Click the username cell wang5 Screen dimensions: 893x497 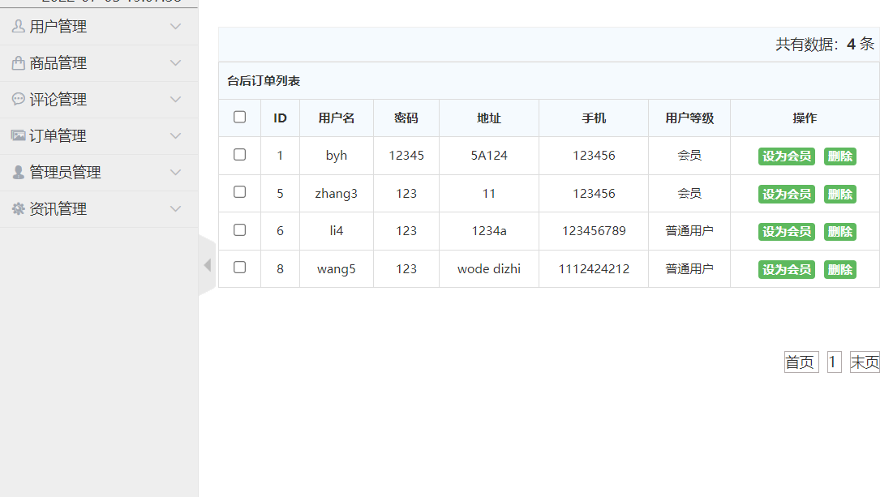tap(337, 268)
